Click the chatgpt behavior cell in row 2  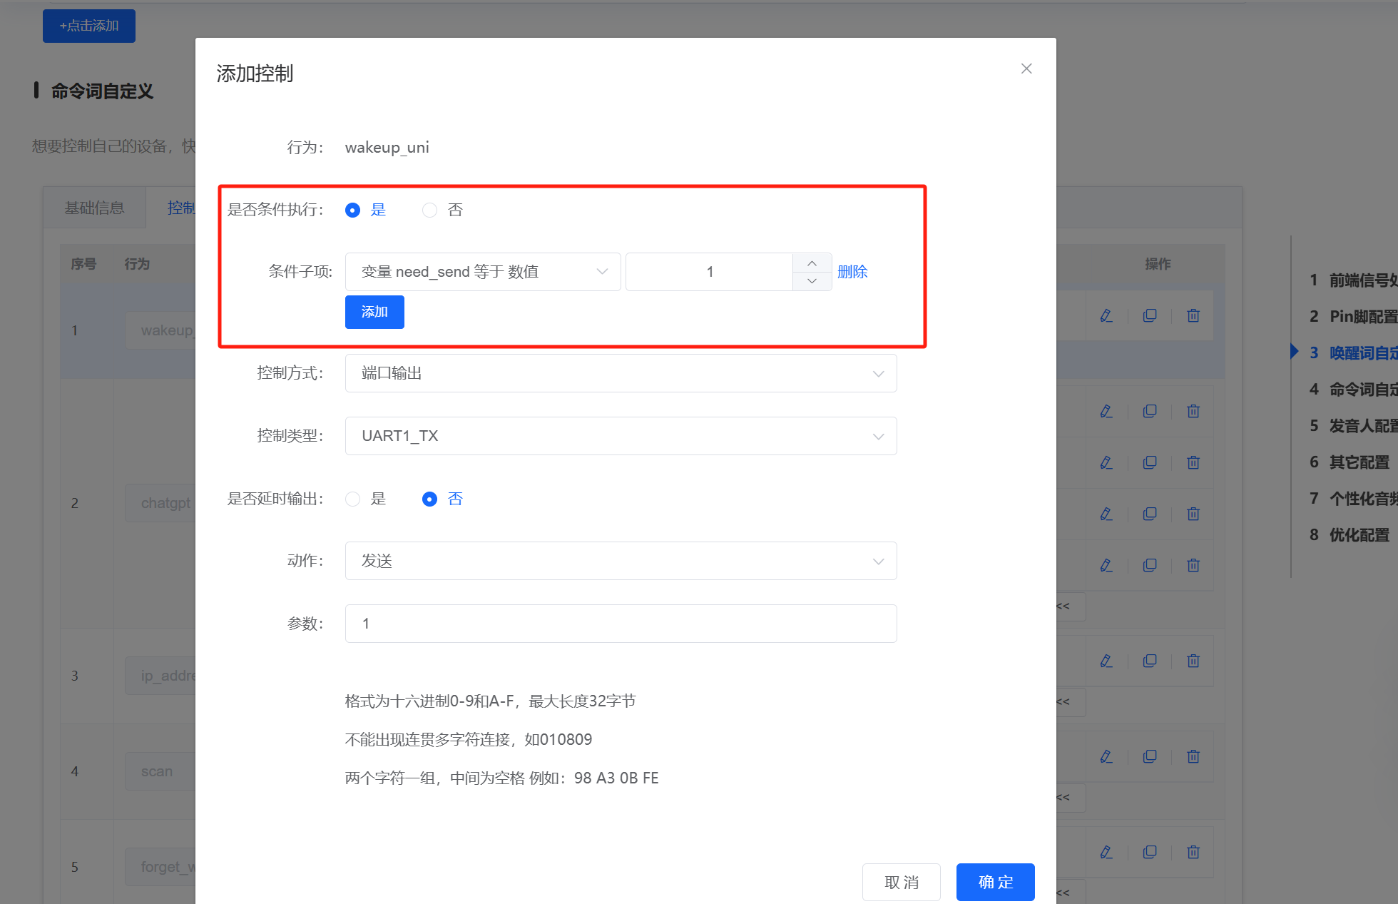point(161,503)
